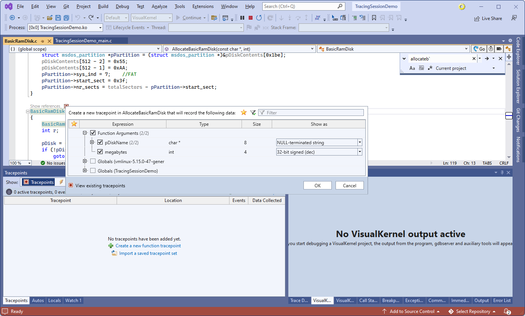Image resolution: width=525 pixels, height=316 pixels.
Task: Expand the Globals (TracingSessionDemo) tree node
Action: (85, 171)
